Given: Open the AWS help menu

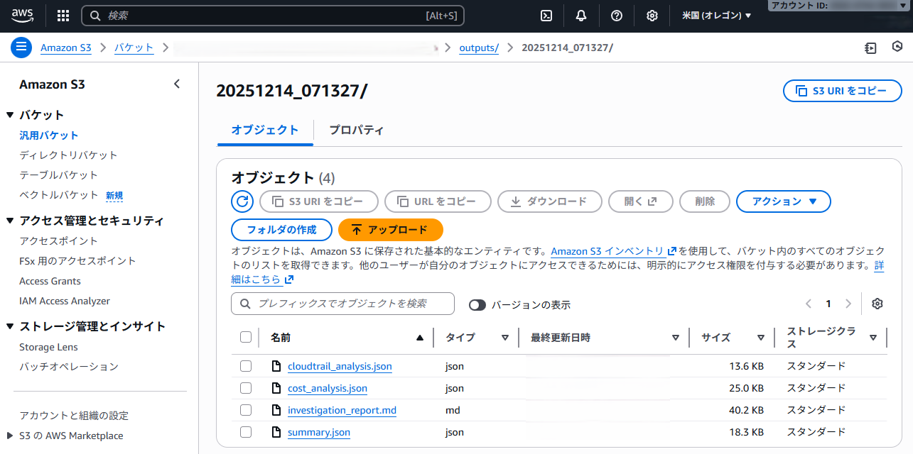Looking at the screenshot, I should click(617, 15).
